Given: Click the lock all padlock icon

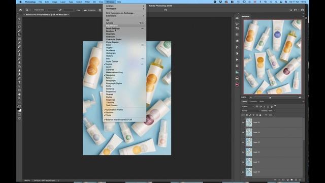Looking at the screenshot, I should pyautogui.click(x=261, y=115).
